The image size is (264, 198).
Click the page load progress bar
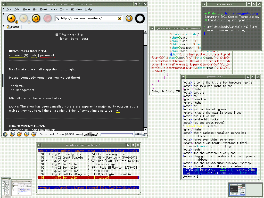click(x=117, y=134)
